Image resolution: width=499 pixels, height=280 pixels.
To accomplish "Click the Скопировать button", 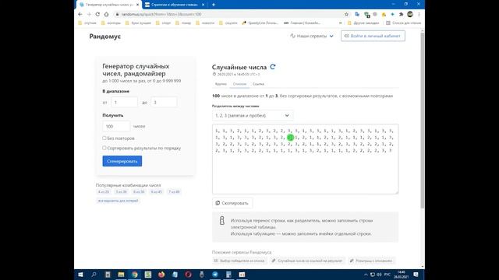I will [x=232, y=203].
